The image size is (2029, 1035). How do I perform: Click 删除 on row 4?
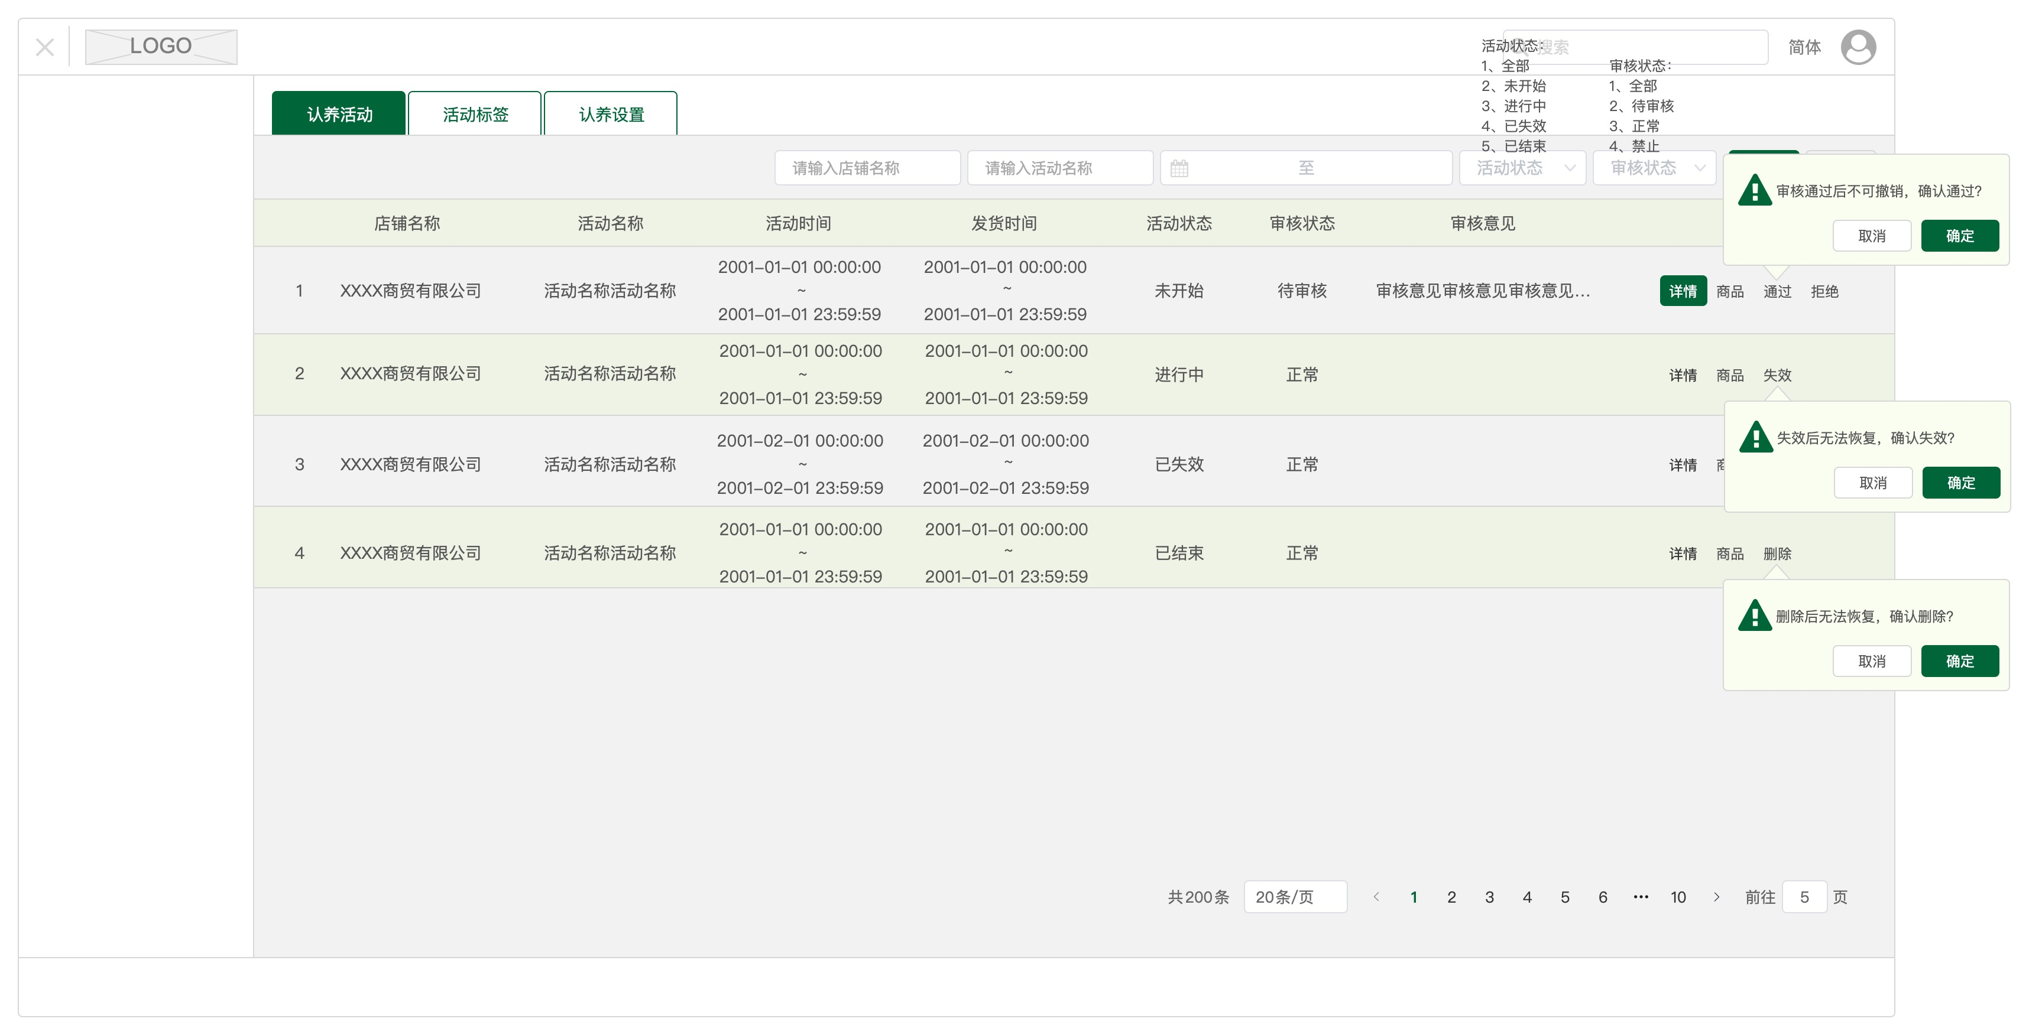(1778, 554)
